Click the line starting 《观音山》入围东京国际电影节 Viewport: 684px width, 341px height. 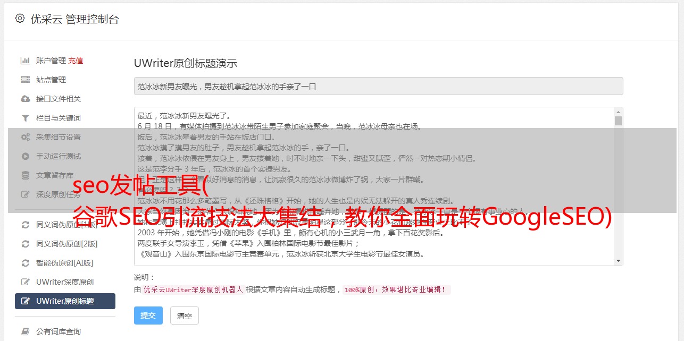[281, 254]
